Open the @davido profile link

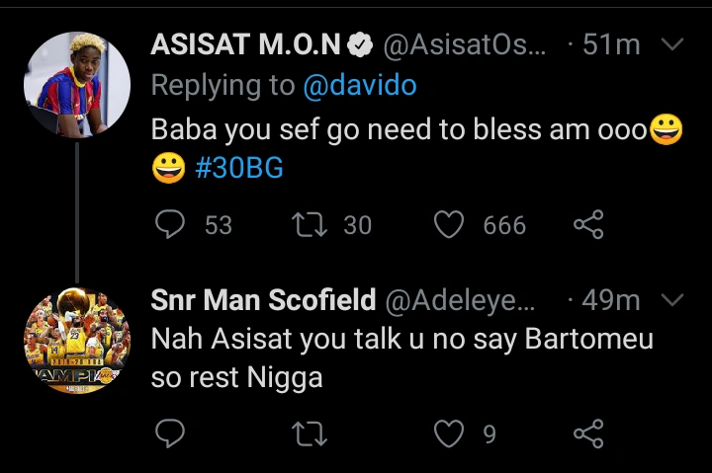tap(359, 86)
